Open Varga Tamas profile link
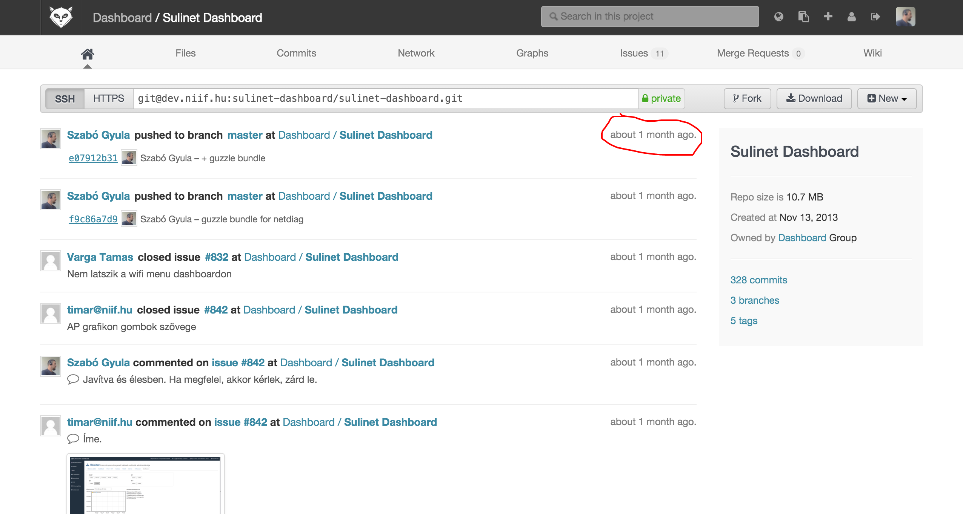This screenshot has width=963, height=514. tap(100, 257)
